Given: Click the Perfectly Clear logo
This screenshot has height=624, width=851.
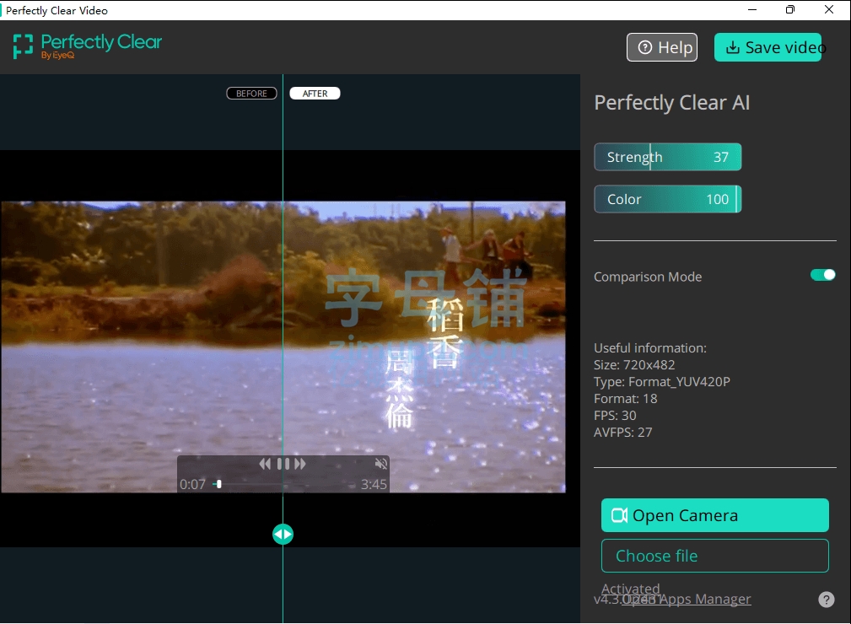Looking at the screenshot, I should pos(88,46).
